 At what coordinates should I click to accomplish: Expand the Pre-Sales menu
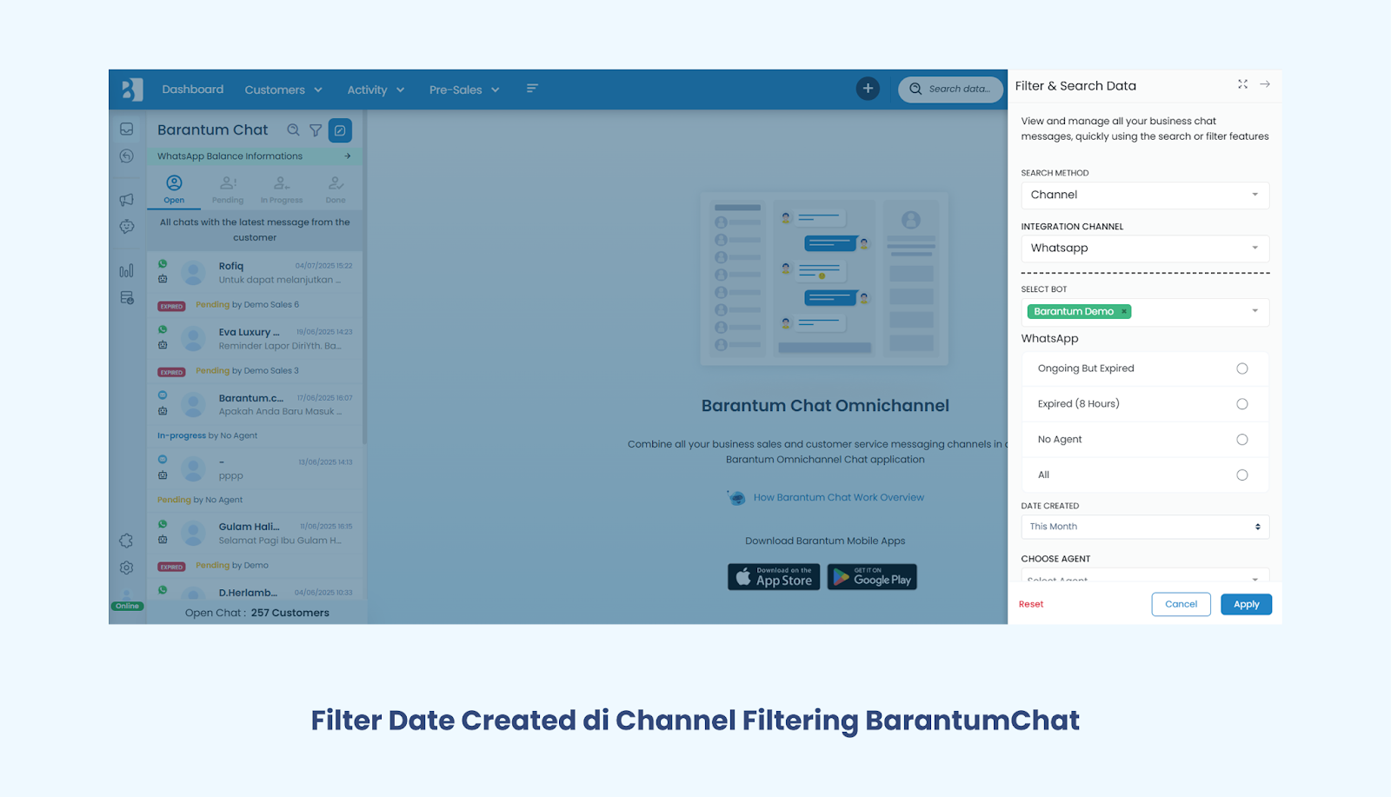pos(464,90)
